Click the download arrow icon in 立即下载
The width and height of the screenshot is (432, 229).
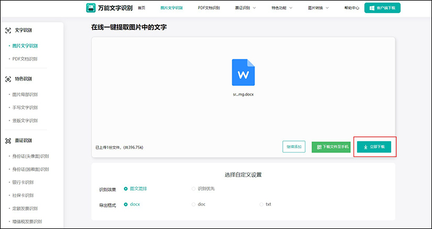point(366,147)
